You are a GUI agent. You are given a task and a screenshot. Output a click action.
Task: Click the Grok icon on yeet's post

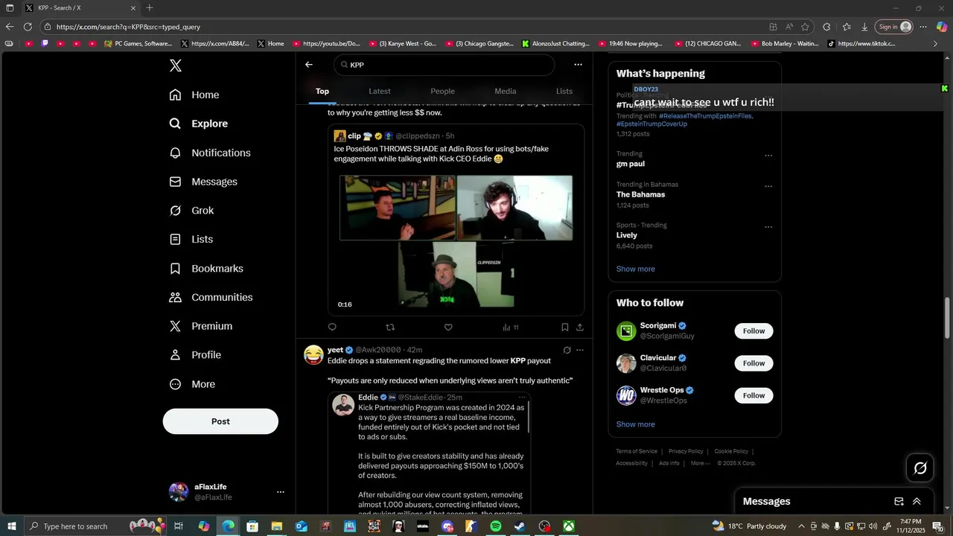(x=567, y=350)
